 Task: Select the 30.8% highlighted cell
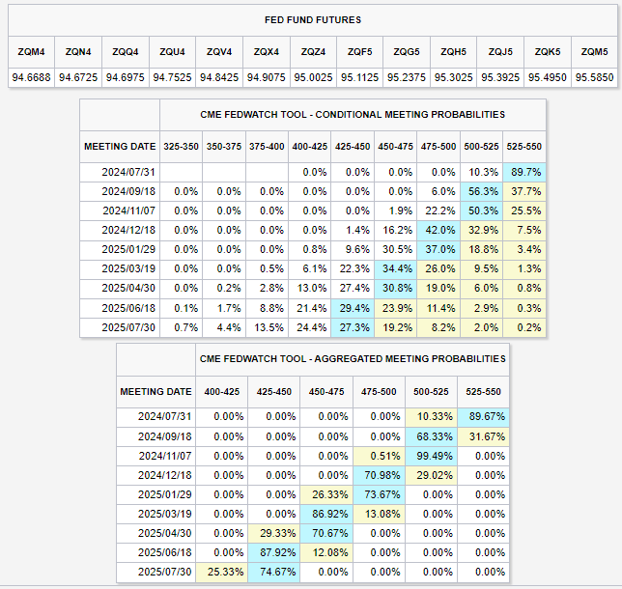[x=395, y=288]
